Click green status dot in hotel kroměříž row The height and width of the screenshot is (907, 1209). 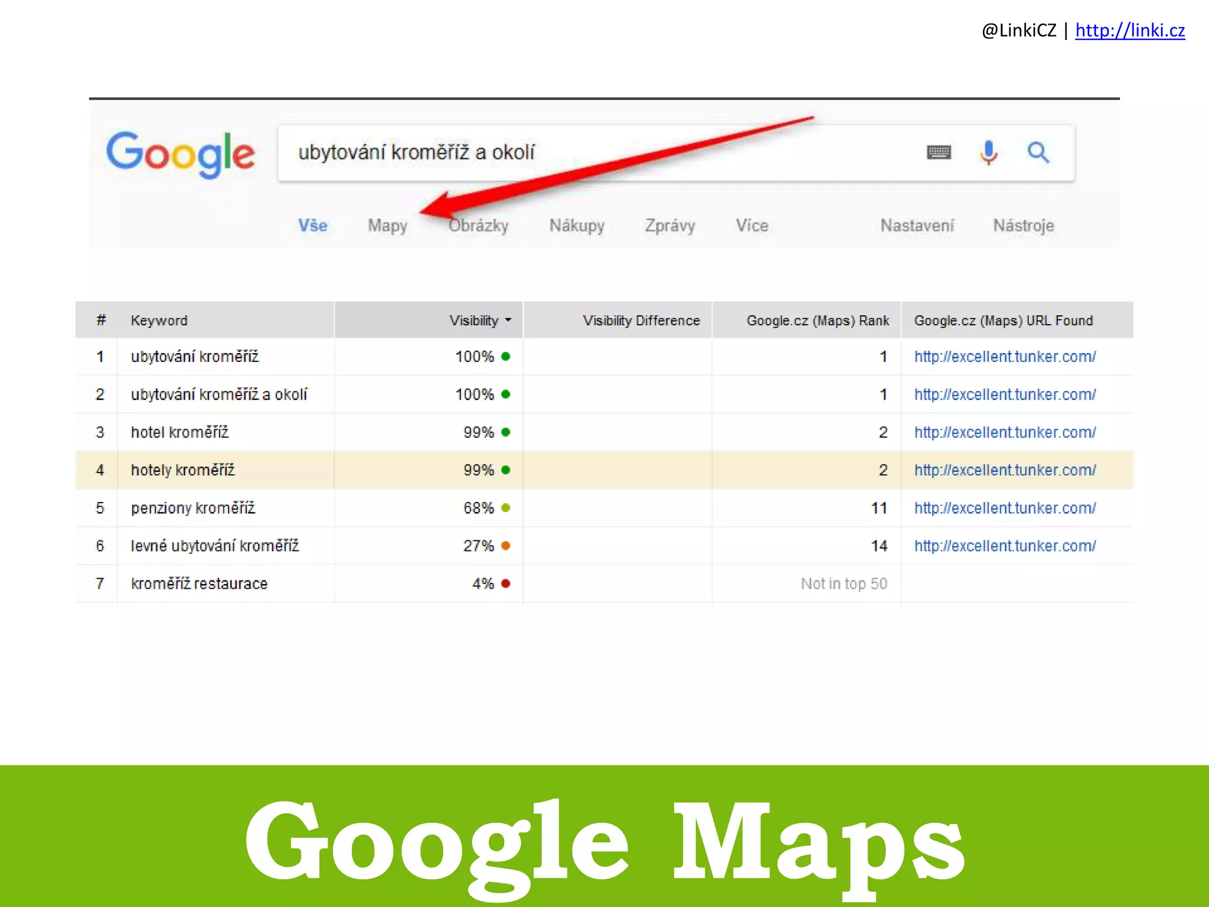click(506, 432)
